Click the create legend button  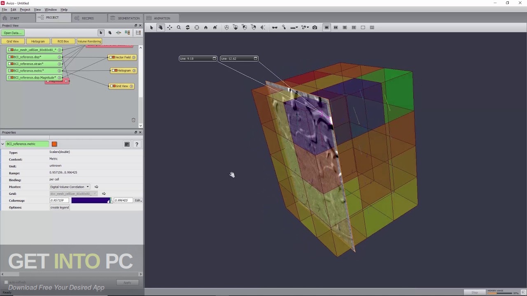(x=60, y=208)
